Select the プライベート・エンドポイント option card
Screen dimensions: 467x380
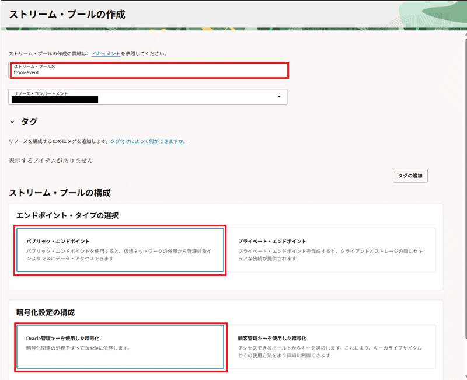click(x=331, y=250)
